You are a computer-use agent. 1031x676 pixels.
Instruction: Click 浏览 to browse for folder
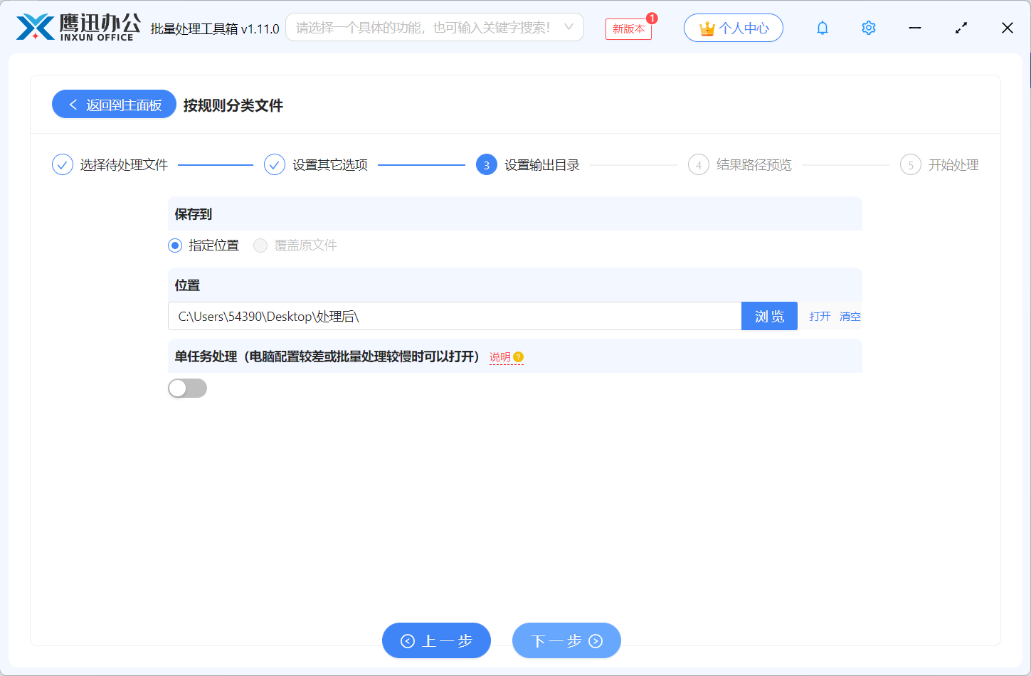tap(769, 316)
